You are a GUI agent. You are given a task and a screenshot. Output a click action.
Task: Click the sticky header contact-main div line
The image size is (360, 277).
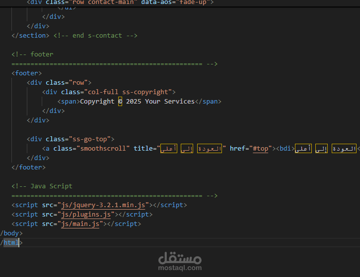coord(120,2)
